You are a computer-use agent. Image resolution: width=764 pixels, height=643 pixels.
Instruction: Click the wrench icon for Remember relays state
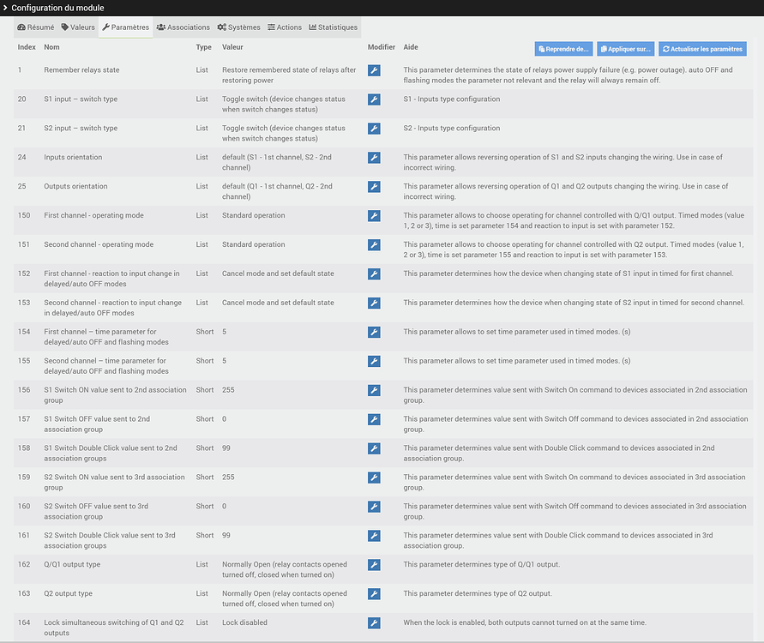click(374, 70)
